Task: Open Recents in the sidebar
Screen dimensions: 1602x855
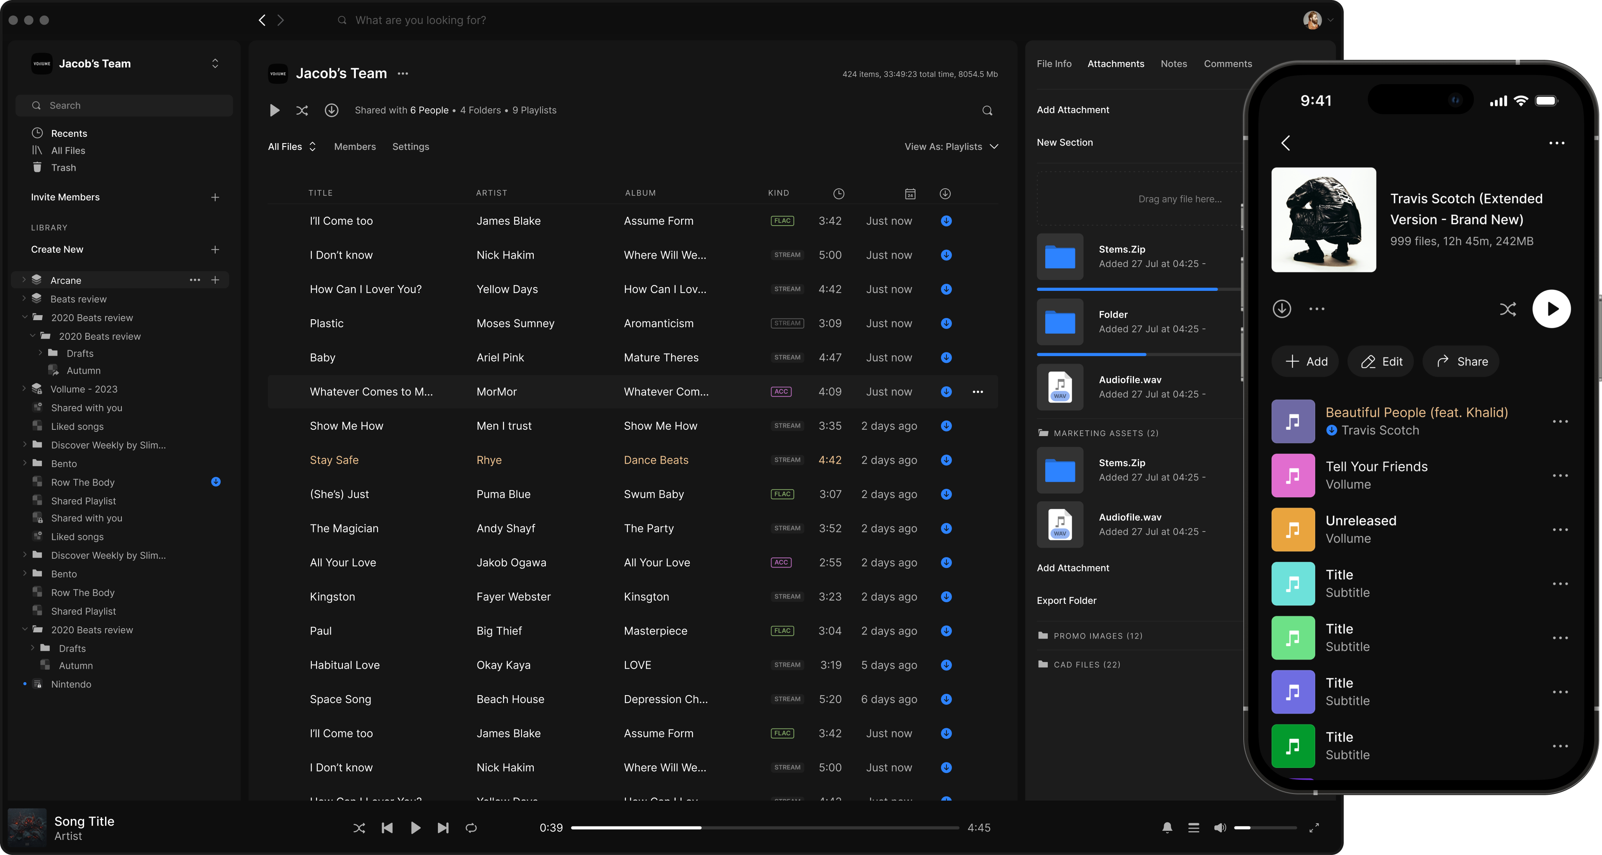Action: click(68, 133)
